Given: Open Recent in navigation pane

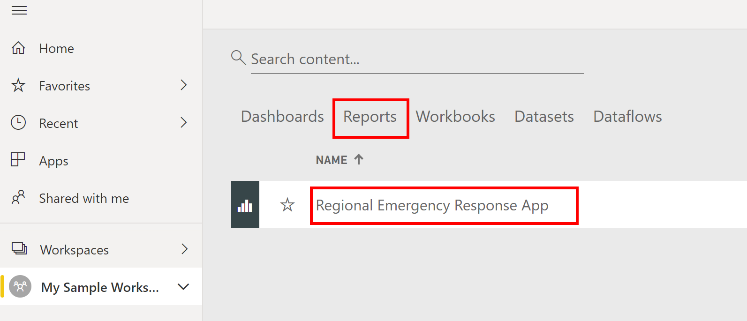Looking at the screenshot, I should [x=59, y=123].
